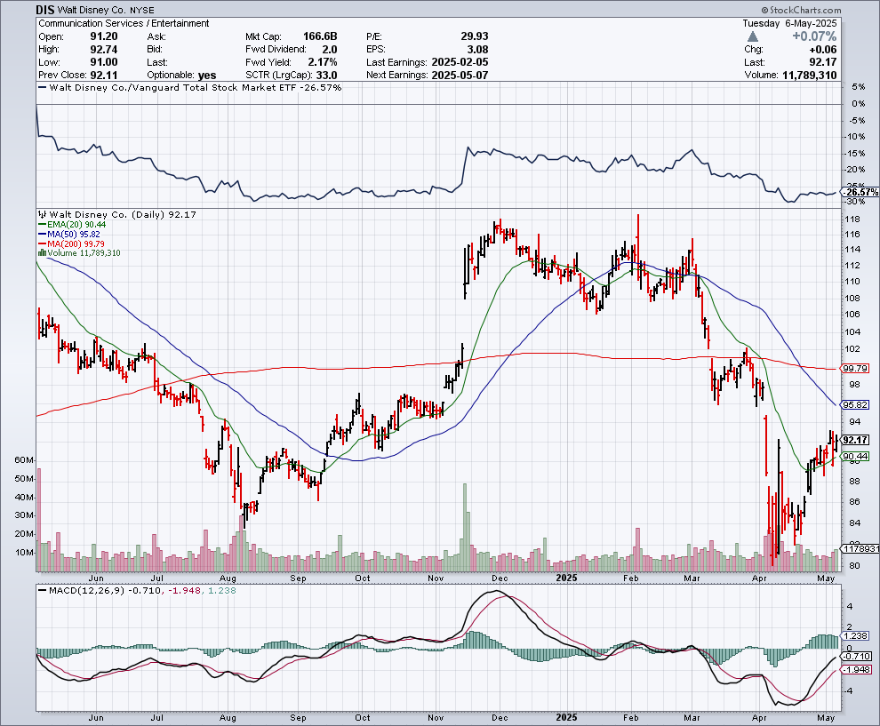The width and height of the screenshot is (880, 726).
Task: Click the 60M volume scale label
Action: coord(24,460)
